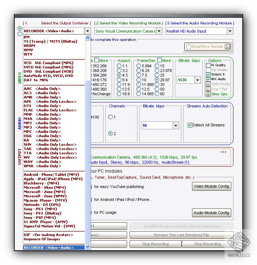The width and height of the screenshot is (257, 265).
Task: Select RECORDER <Video+Audio> highlighted entry
Action: pos(54,248)
